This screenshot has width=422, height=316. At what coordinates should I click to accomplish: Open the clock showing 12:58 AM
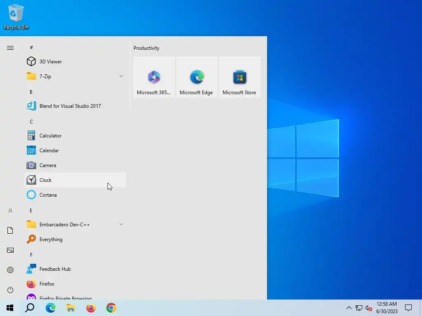pyautogui.click(x=387, y=308)
